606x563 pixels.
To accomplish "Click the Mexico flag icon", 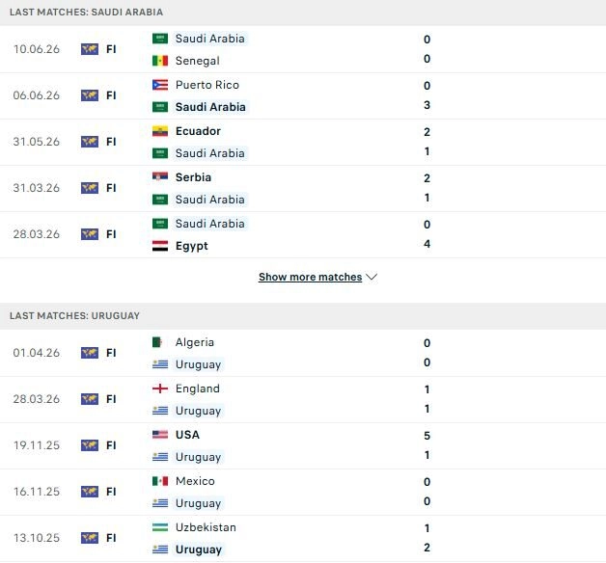I will point(160,481).
